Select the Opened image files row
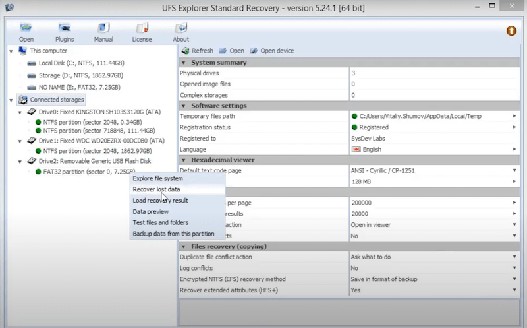 tap(349, 84)
